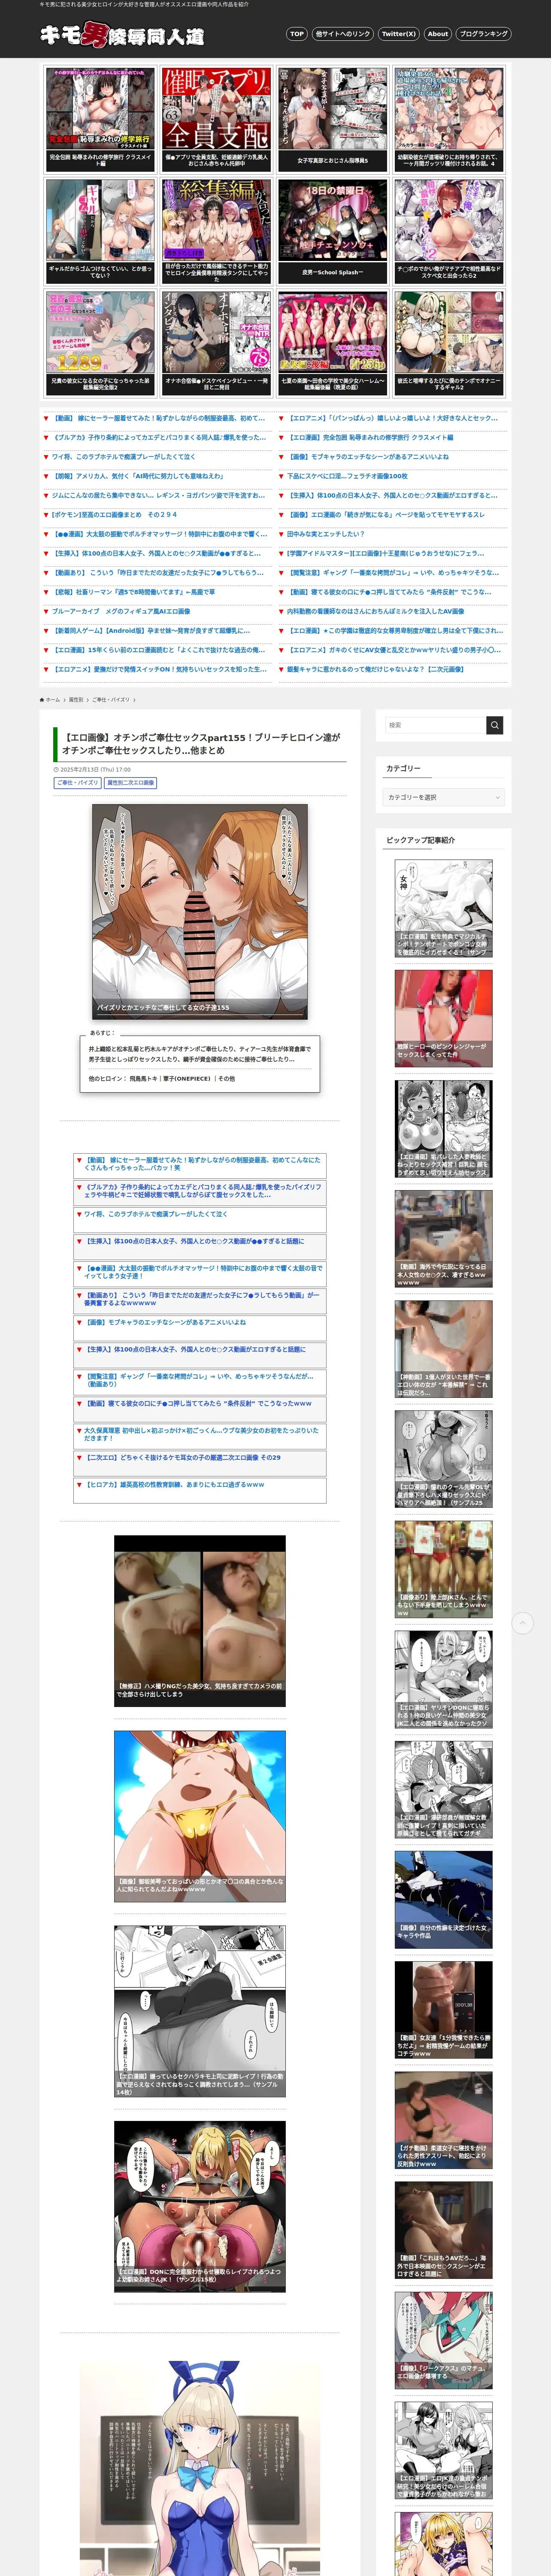Click the ピックアップ記事紹介 sidebar heading

(x=420, y=840)
